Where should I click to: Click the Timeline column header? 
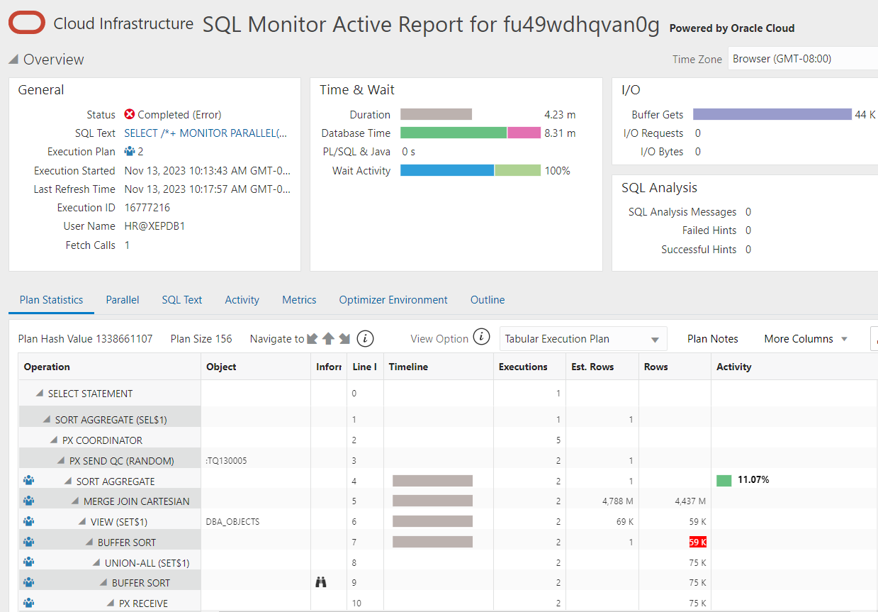[408, 367]
